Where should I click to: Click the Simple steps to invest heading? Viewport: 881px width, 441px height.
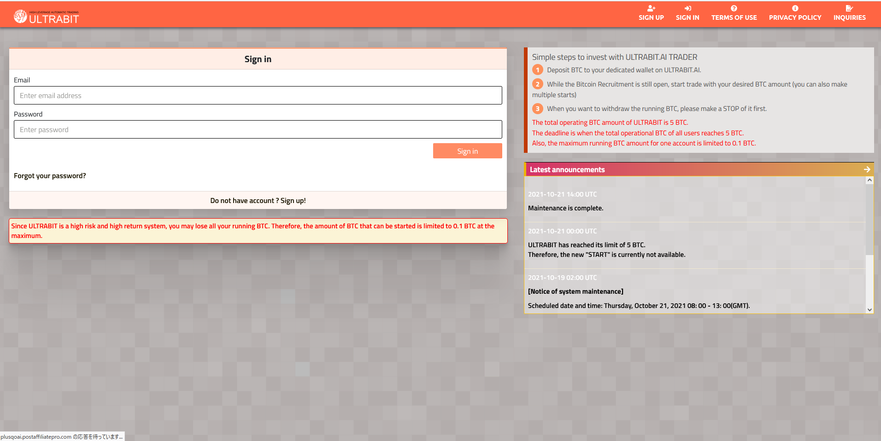click(x=615, y=57)
